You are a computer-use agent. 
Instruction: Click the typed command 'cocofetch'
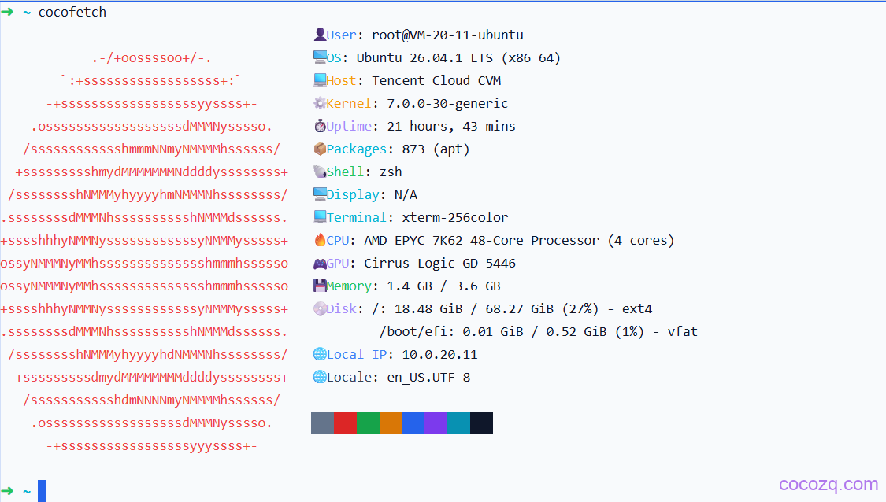(72, 12)
